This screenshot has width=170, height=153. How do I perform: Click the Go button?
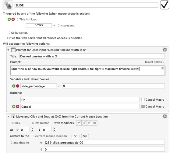tap(75, 136)
